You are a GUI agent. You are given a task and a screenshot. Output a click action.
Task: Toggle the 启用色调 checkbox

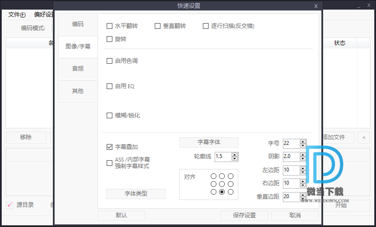click(109, 61)
